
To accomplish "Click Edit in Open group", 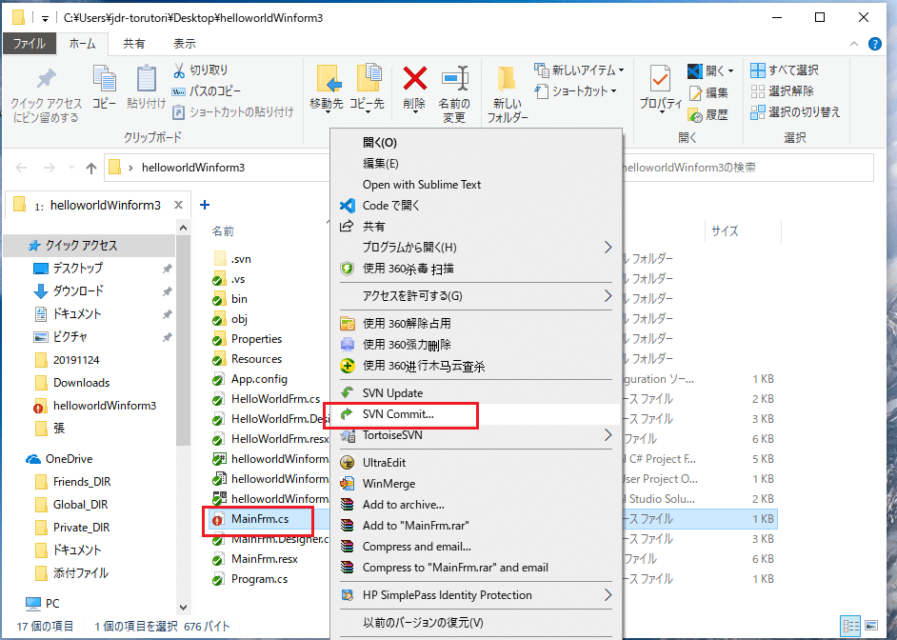I will pos(708,92).
